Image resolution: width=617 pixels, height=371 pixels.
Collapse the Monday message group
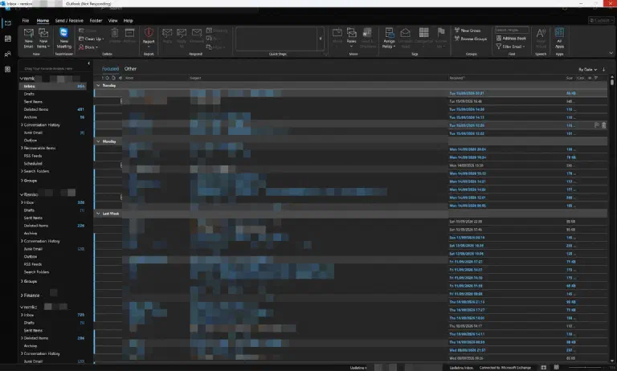[98, 141]
